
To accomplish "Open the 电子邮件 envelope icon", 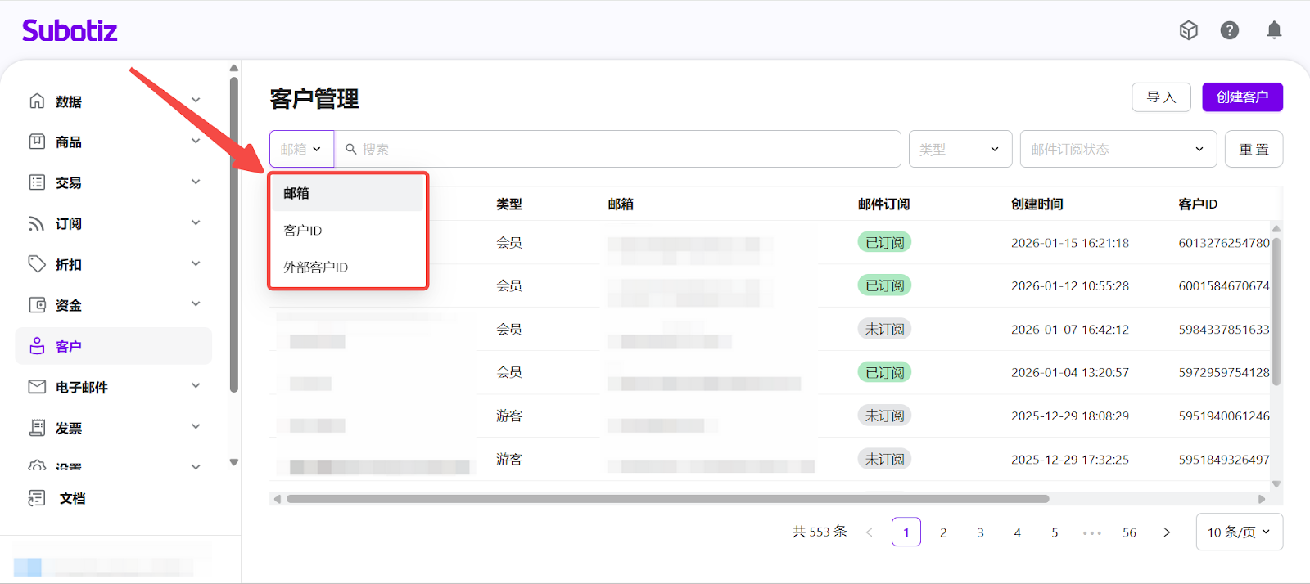I will (37, 387).
